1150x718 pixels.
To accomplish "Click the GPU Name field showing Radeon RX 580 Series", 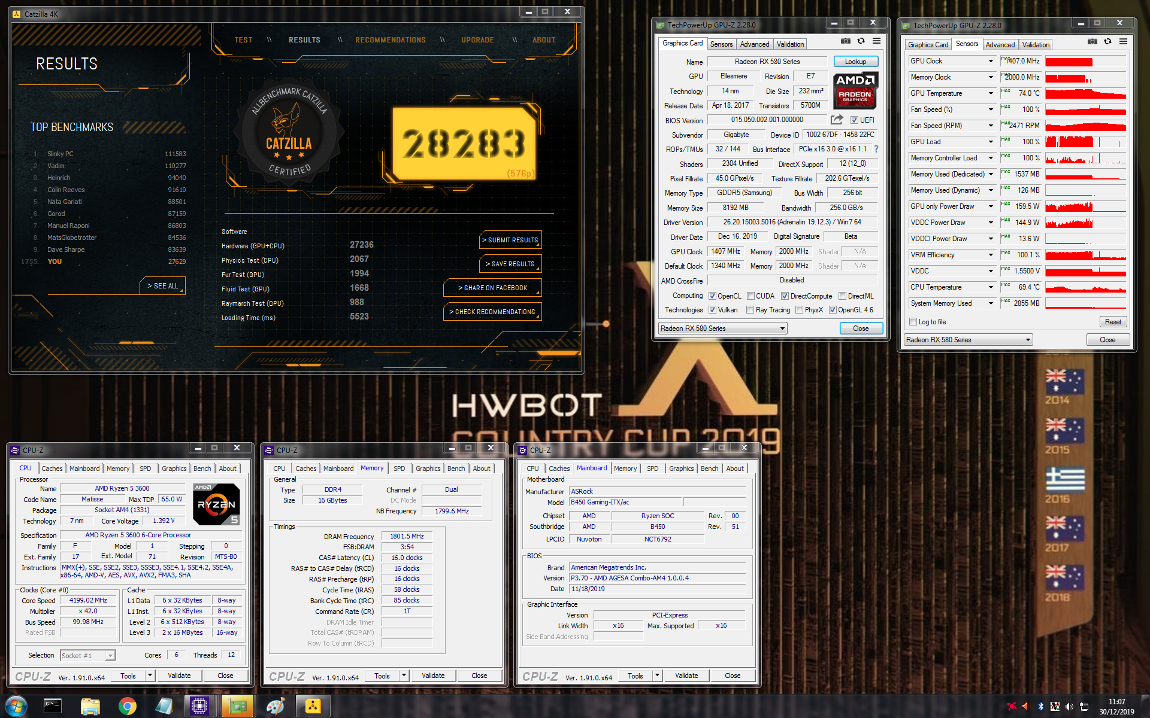I will click(x=767, y=62).
